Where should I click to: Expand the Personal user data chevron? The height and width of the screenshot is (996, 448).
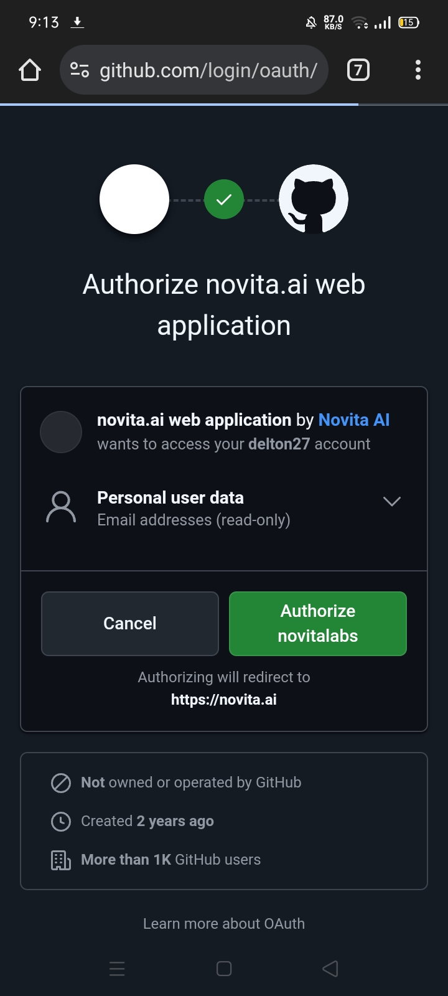[x=391, y=501]
